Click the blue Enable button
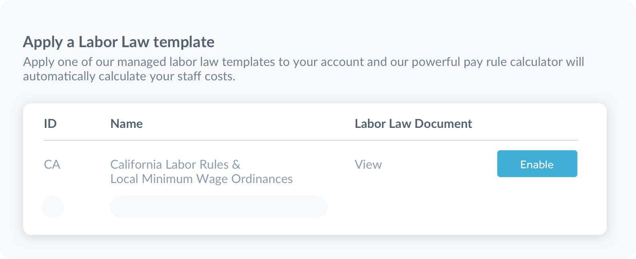Viewport: 636px width, 259px height. 537,164
